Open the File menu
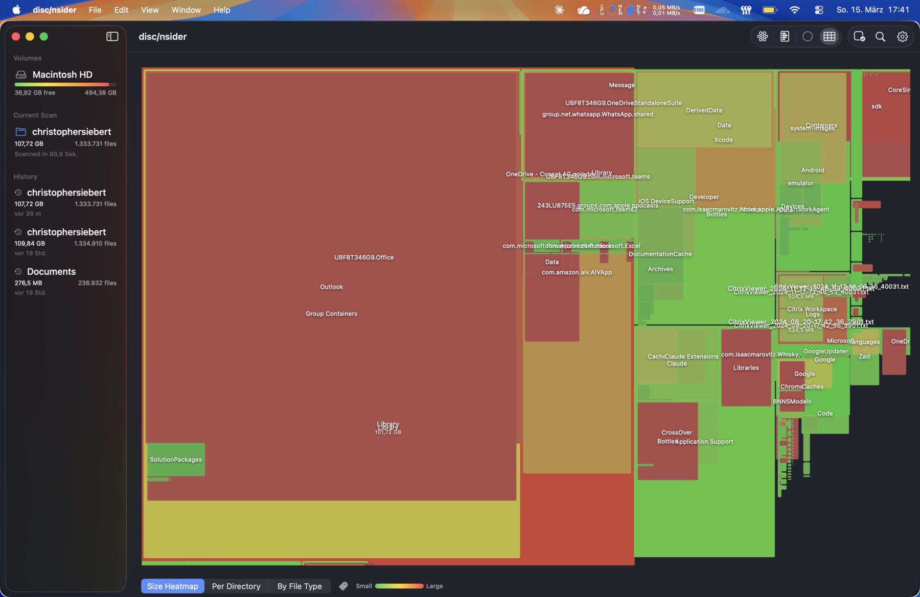The width and height of the screenshot is (920, 597). pyautogui.click(x=95, y=10)
